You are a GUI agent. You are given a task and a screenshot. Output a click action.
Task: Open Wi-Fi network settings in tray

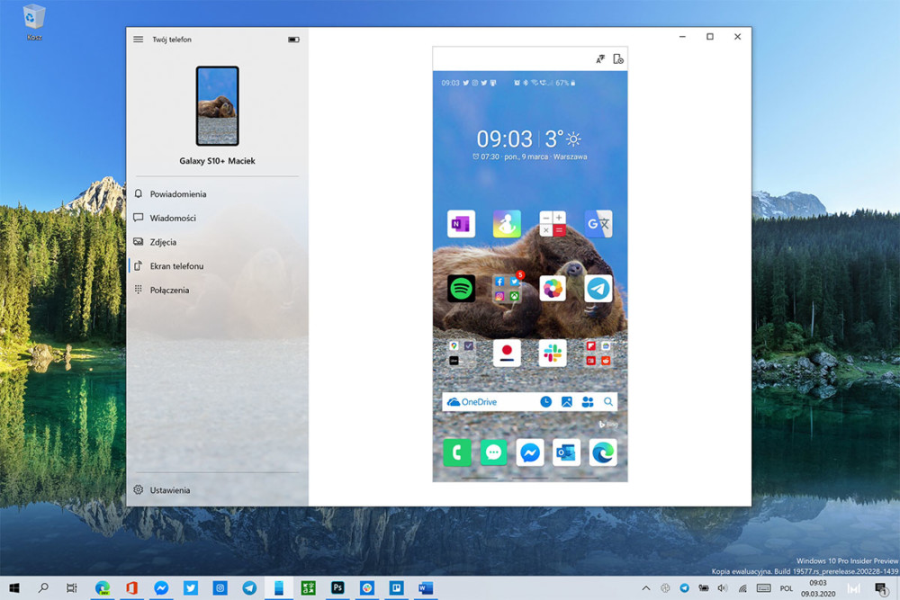[742, 588]
